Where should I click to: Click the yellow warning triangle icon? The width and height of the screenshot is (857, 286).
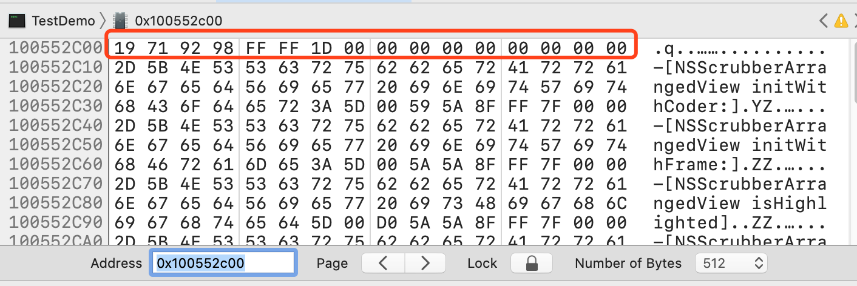[x=841, y=21]
